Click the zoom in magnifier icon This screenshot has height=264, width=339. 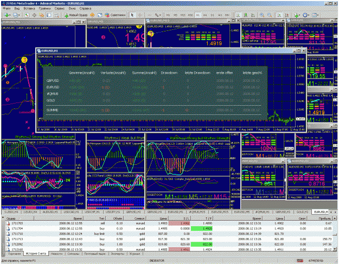(262, 15)
